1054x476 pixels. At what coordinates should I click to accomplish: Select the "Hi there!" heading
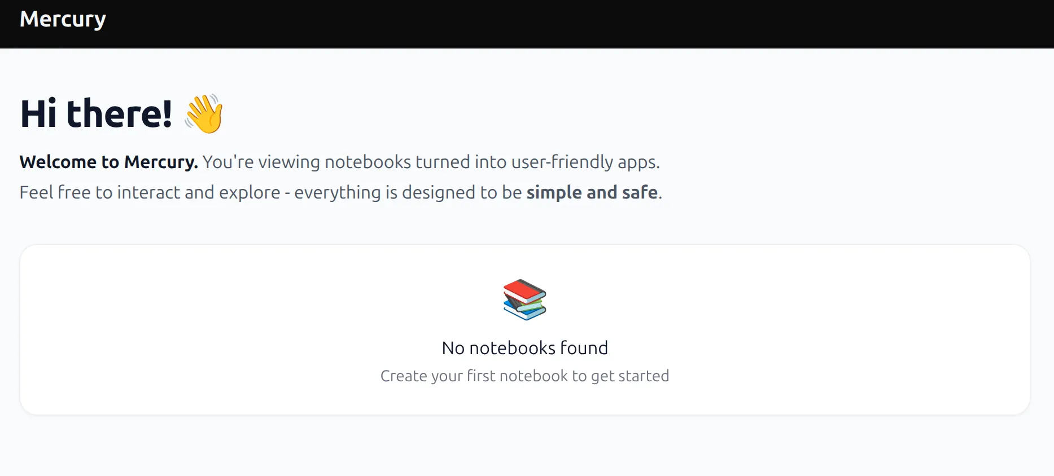96,113
